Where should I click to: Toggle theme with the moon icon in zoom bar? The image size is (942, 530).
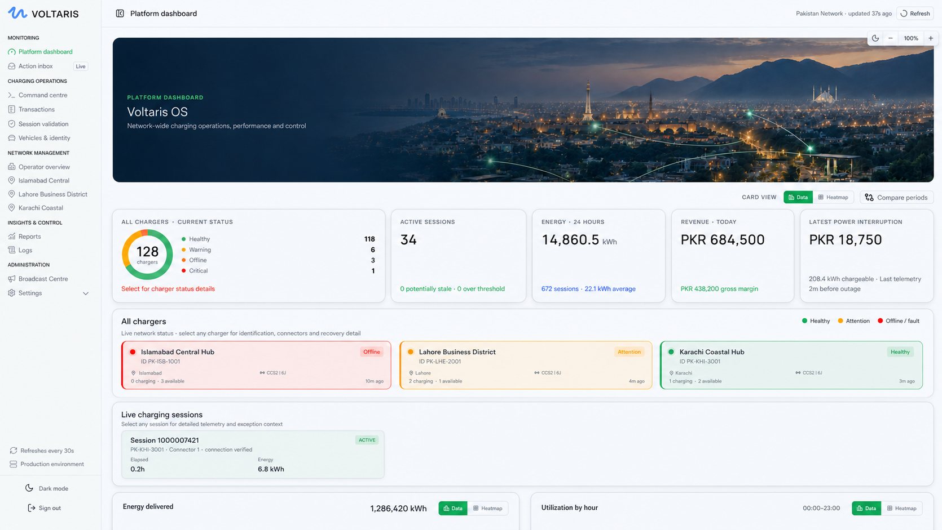[875, 38]
